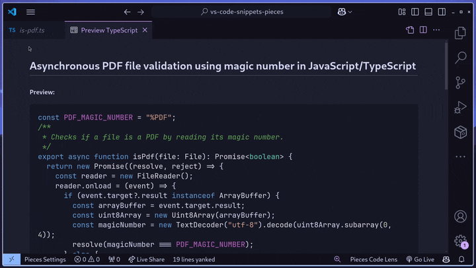The height and width of the screenshot is (268, 476).
Task: Toggle the bottom panel visibility
Action: click(428, 12)
